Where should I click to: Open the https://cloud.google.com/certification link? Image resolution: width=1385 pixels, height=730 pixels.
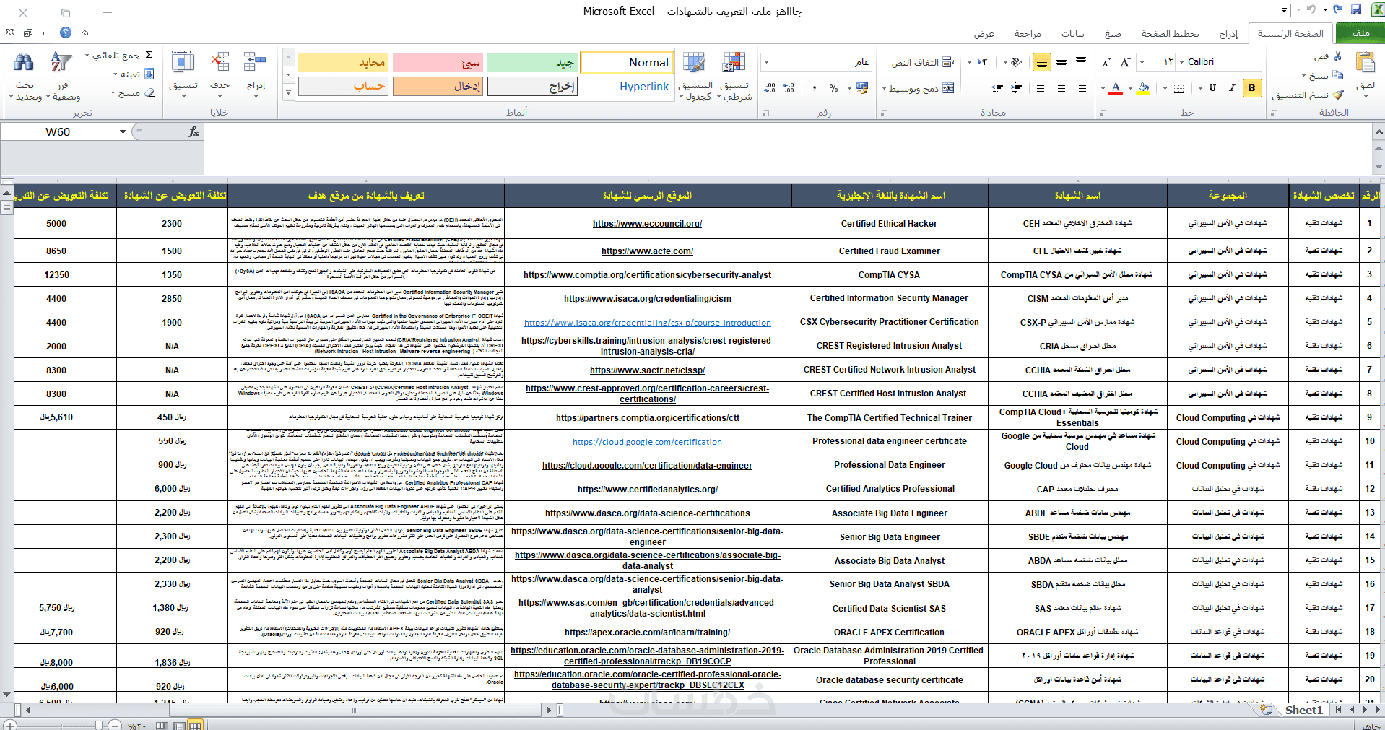647,442
